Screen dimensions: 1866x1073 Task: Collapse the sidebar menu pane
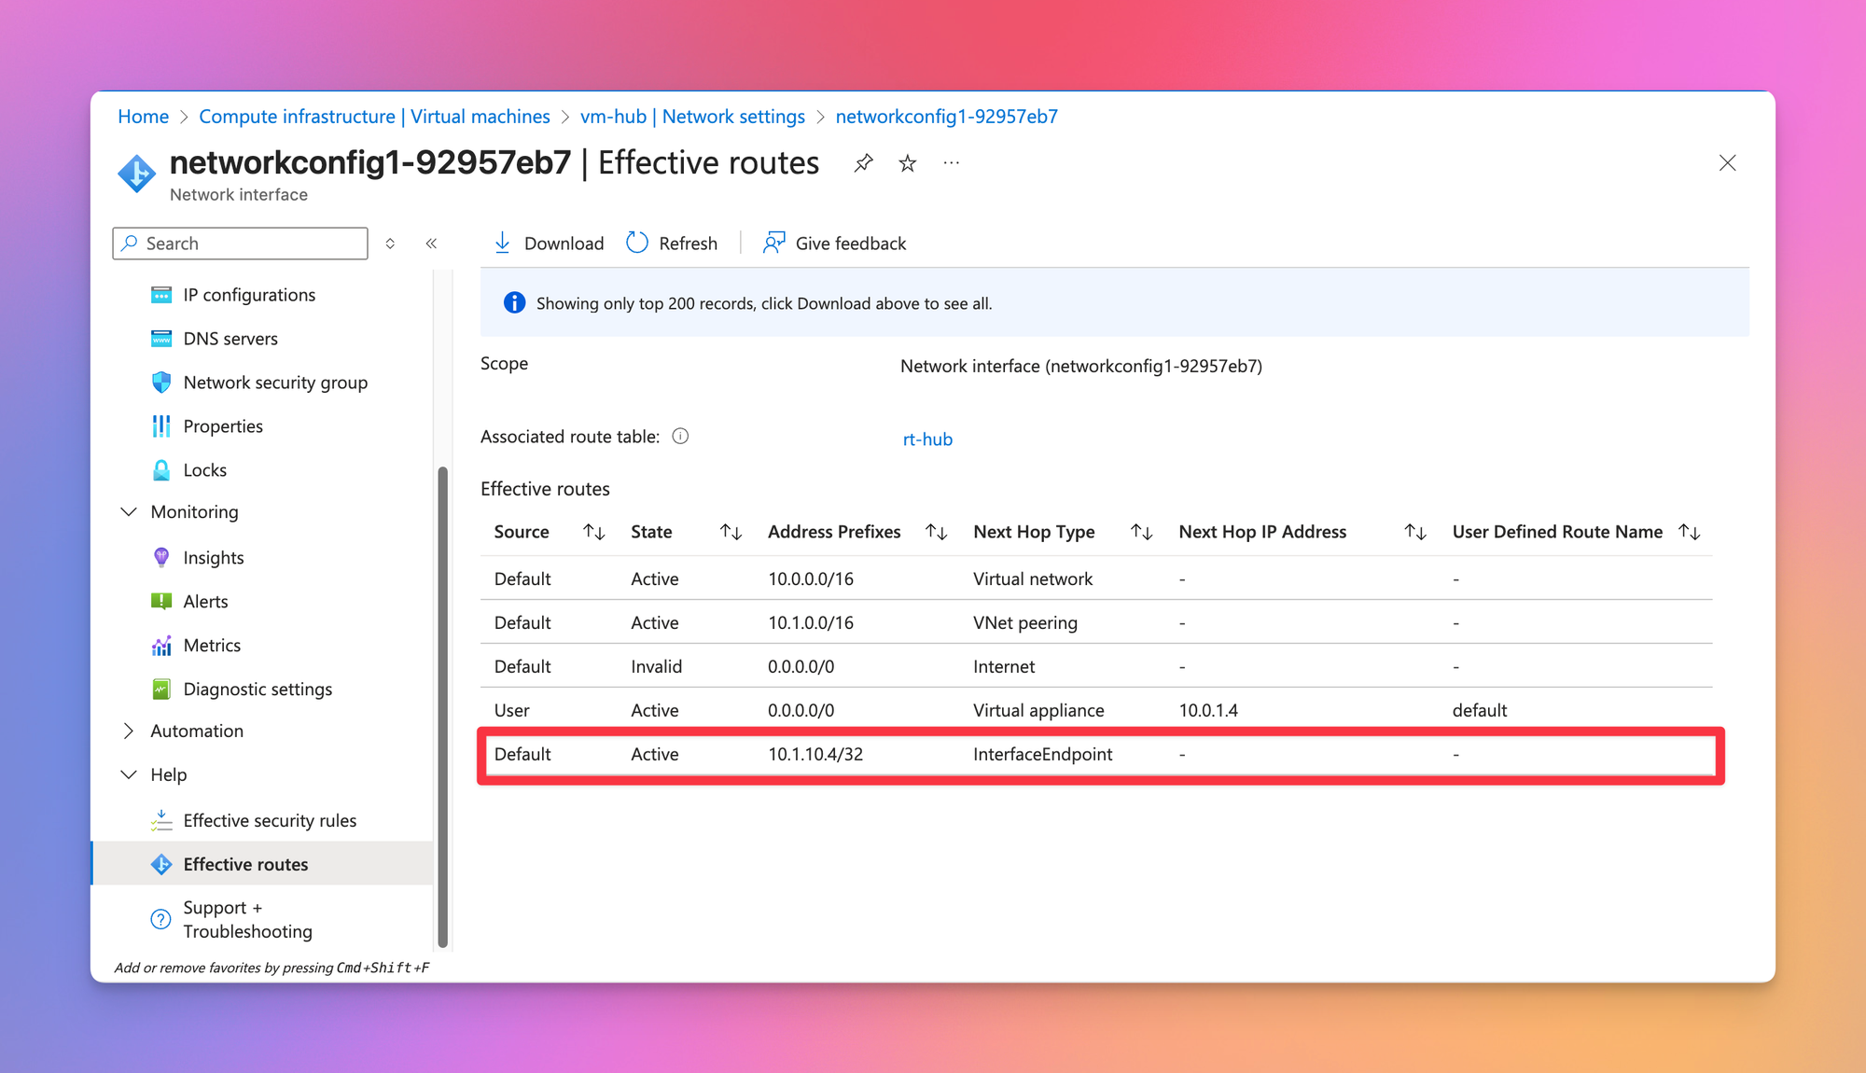click(431, 244)
